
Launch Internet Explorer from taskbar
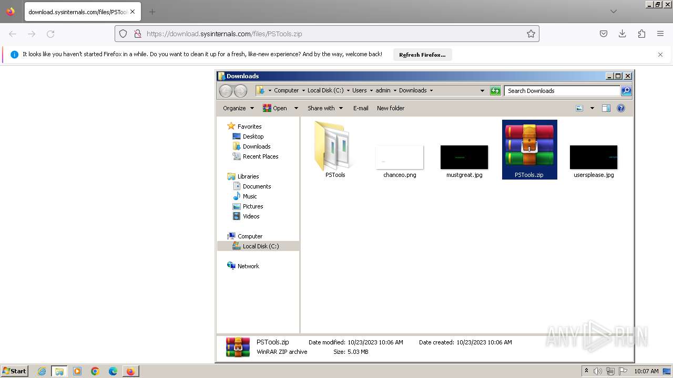pos(42,371)
